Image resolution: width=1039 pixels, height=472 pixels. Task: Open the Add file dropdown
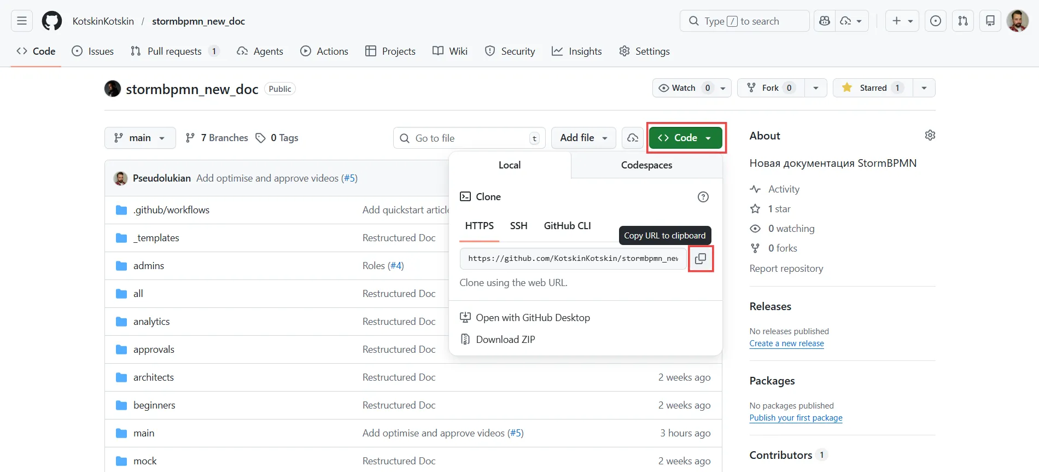[583, 138]
